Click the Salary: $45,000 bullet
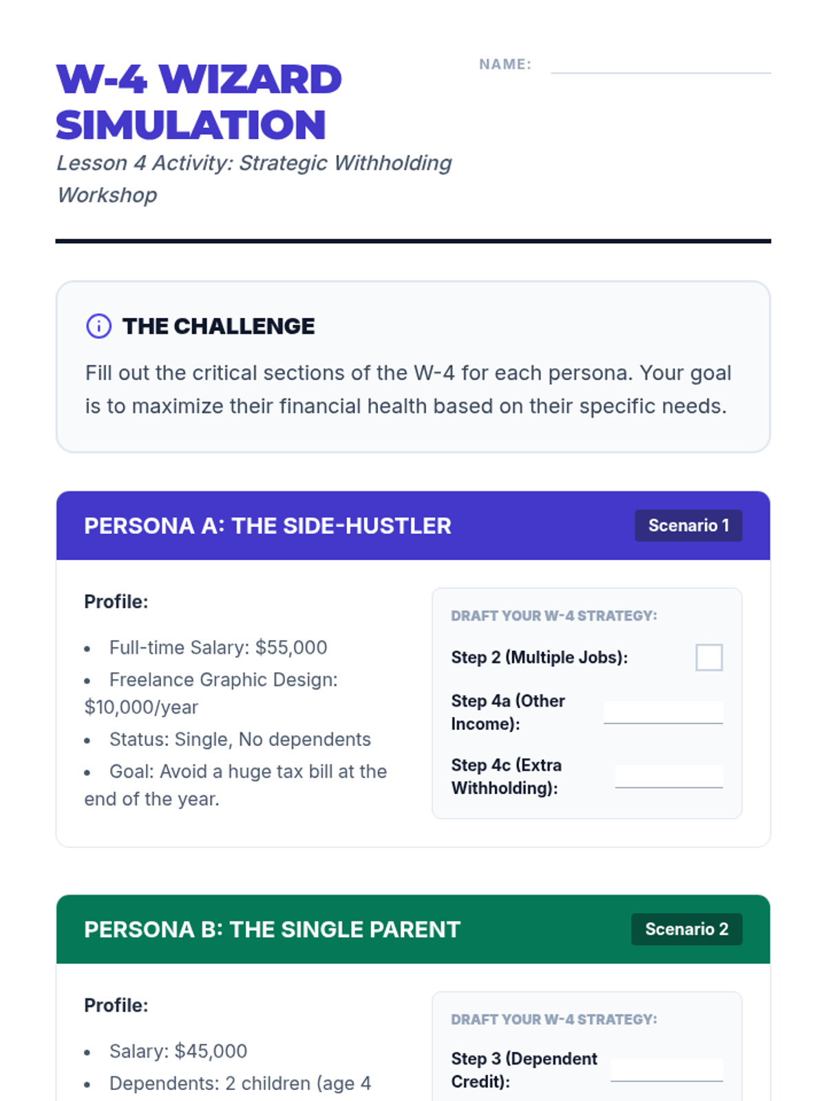 178,1051
